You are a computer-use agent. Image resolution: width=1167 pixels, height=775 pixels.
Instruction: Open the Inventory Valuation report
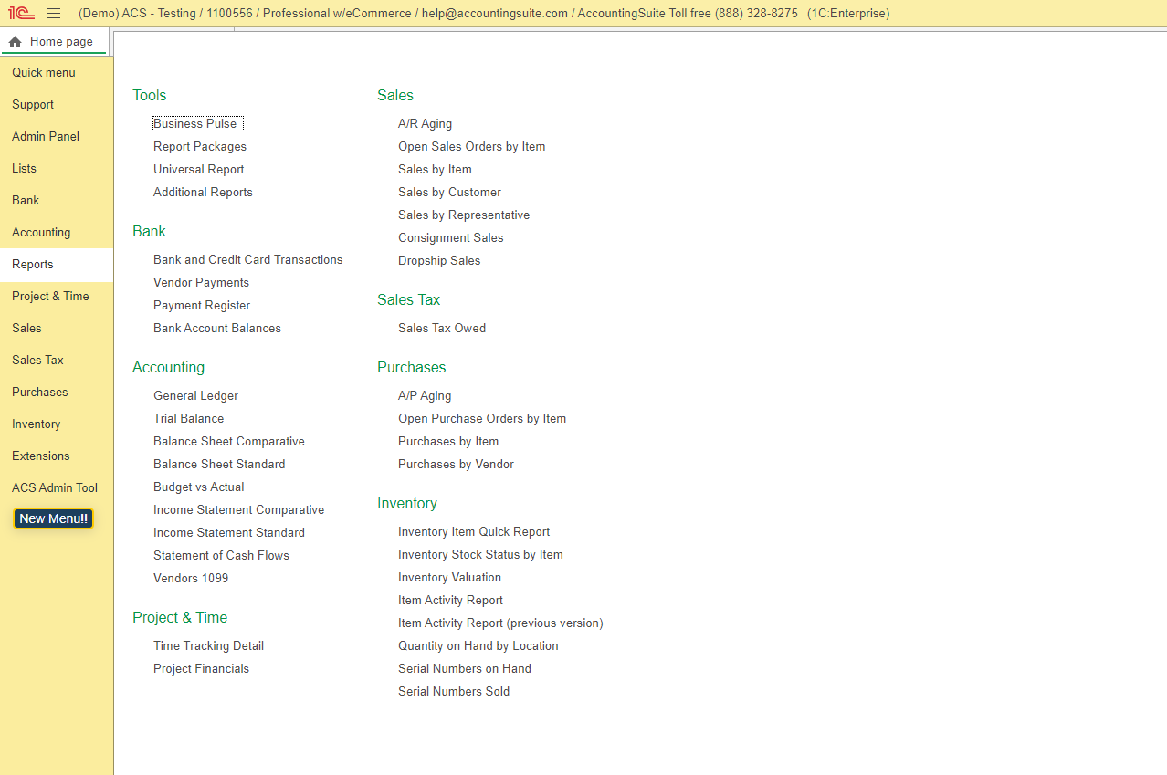click(x=450, y=578)
